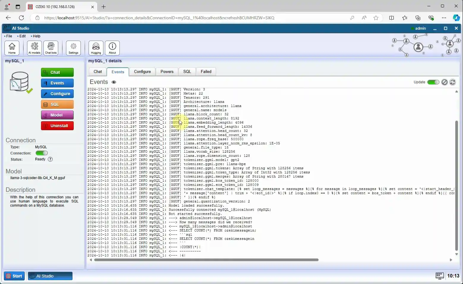Click the AI Studio logo icon in title bar
This screenshot has width=463, height=284.
(x=7, y=28)
